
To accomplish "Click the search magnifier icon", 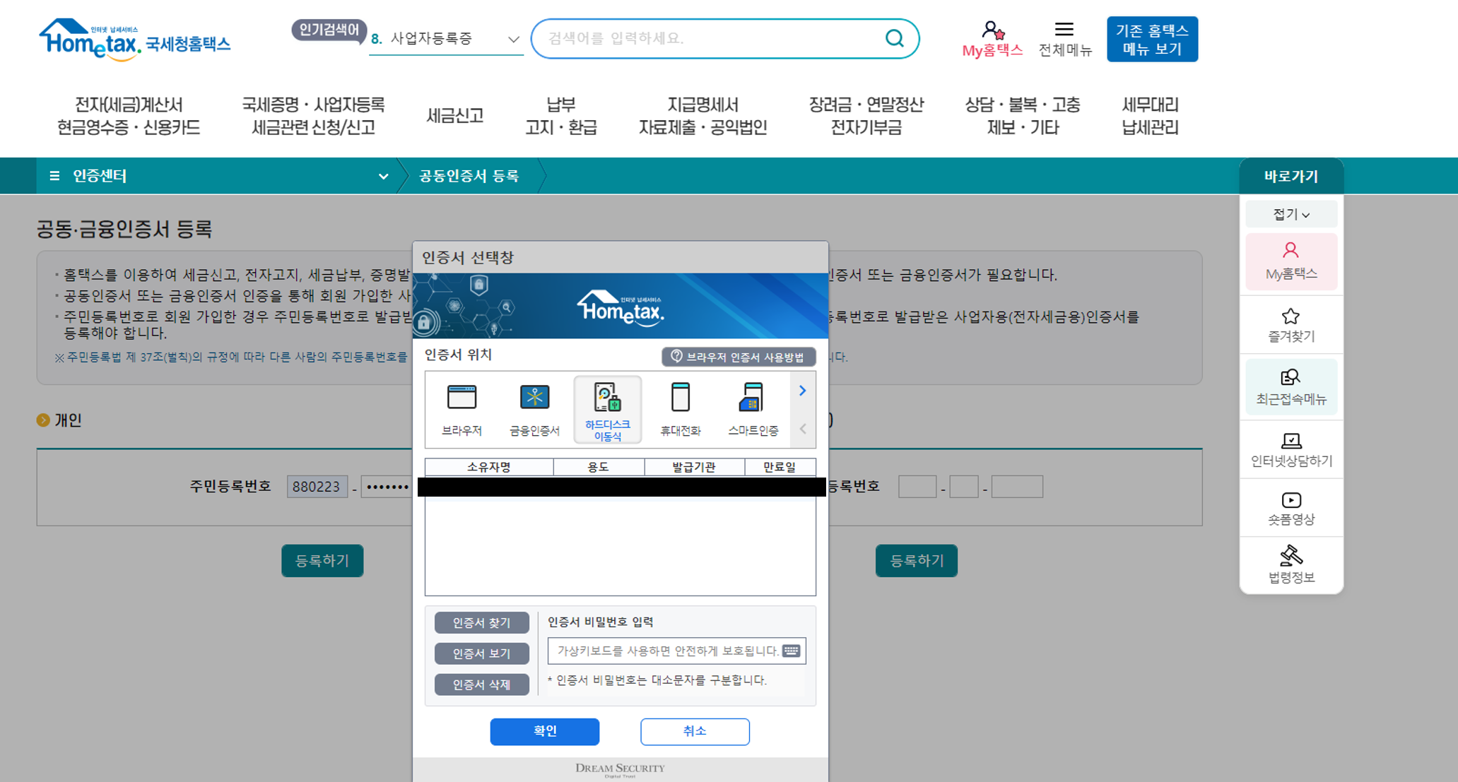I will [x=894, y=38].
